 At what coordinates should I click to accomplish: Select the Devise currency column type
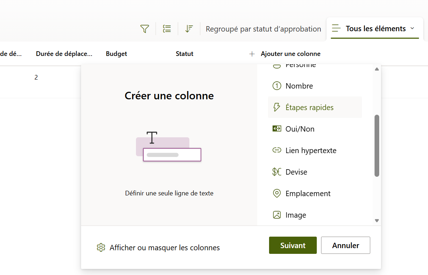tap(296, 172)
